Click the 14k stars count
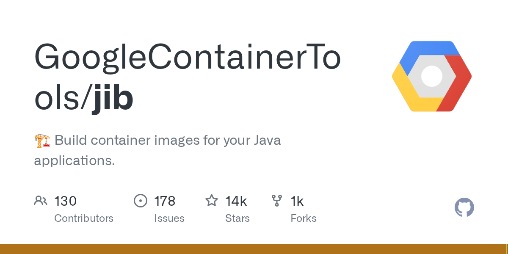 236,201
